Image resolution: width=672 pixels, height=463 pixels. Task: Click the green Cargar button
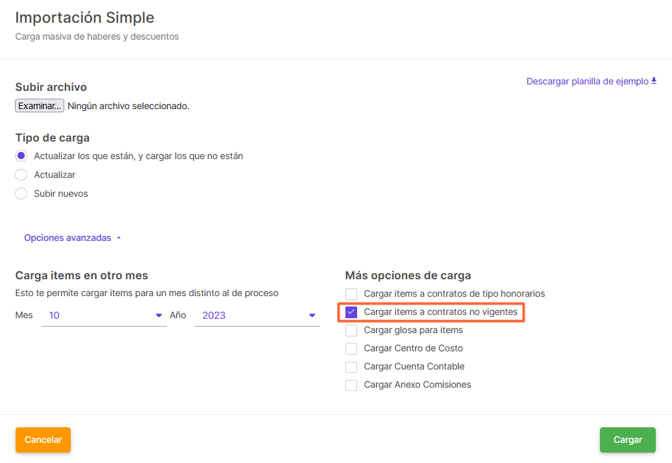[x=627, y=440]
